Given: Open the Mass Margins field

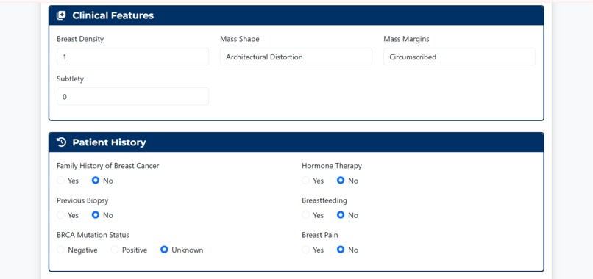Looking at the screenshot, I should (460, 57).
